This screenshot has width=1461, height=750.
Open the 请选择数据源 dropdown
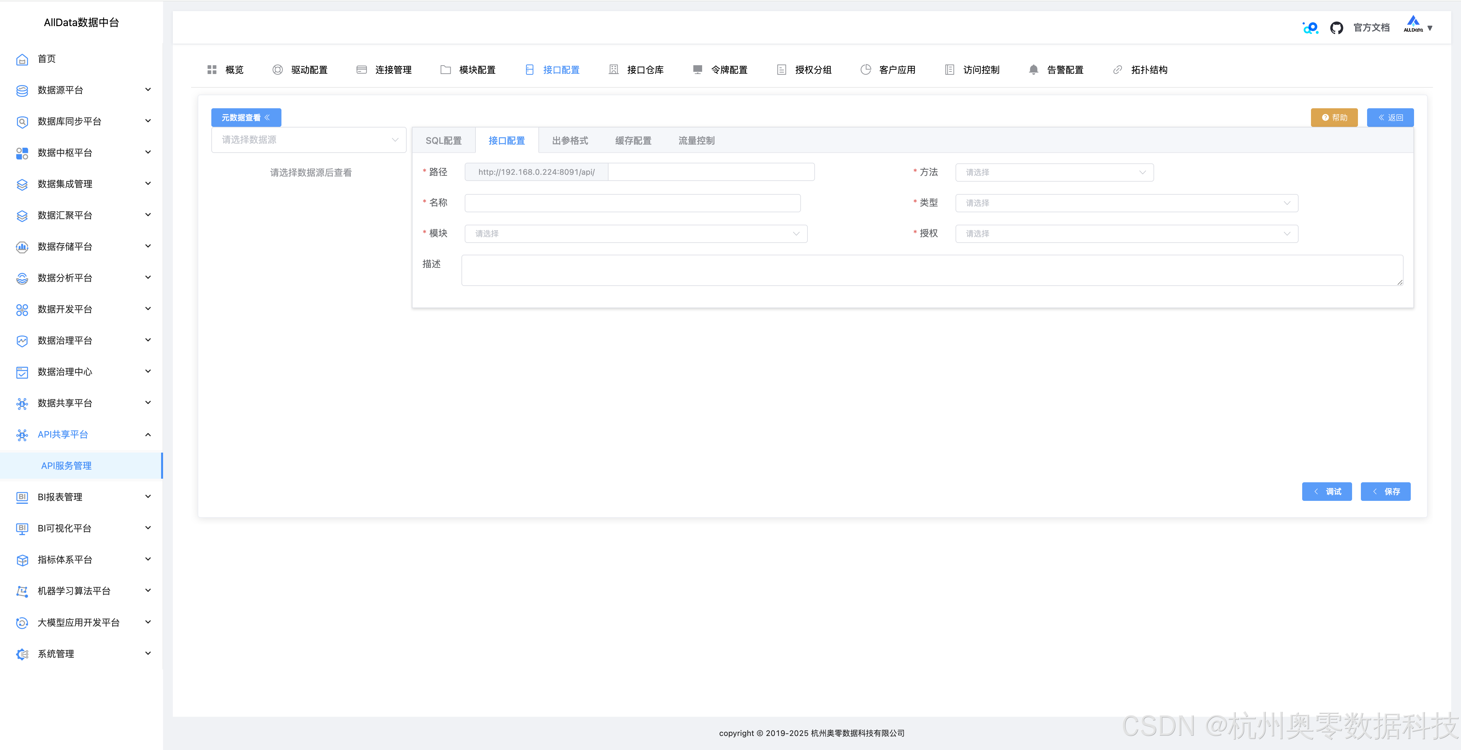309,140
